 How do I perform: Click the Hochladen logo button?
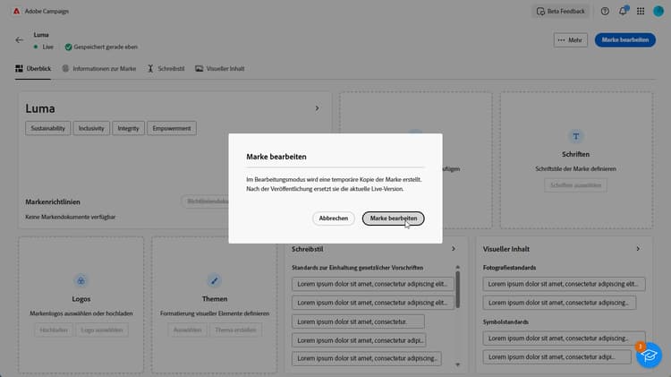click(54, 330)
